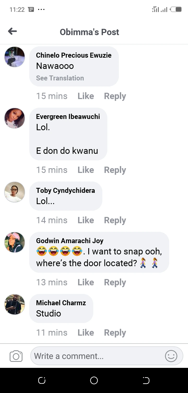Image resolution: width=188 pixels, height=393 pixels.
Task: Reply to Godwin Amarachi Joy's comment
Action: (x=115, y=282)
